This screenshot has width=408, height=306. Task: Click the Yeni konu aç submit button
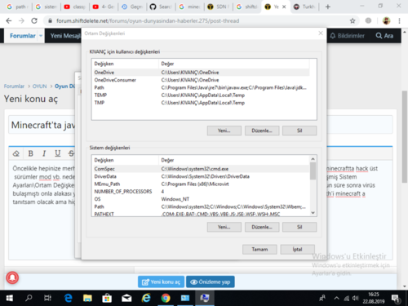(161, 282)
